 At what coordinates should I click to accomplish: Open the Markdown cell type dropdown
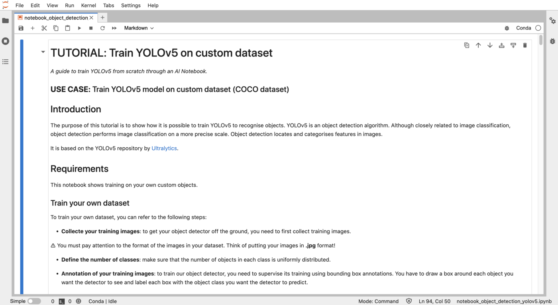[x=139, y=28]
